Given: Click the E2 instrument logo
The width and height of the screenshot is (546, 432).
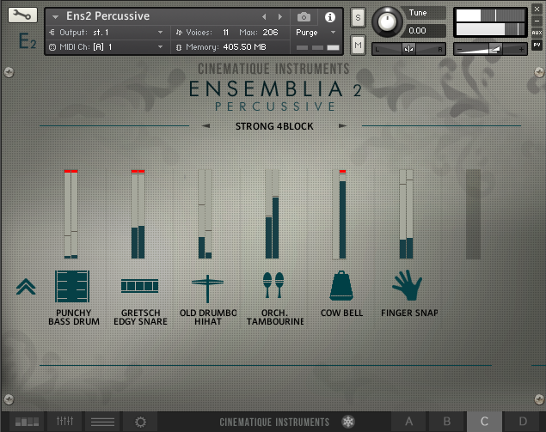Looking at the screenshot, I should click(x=27, y=41).
